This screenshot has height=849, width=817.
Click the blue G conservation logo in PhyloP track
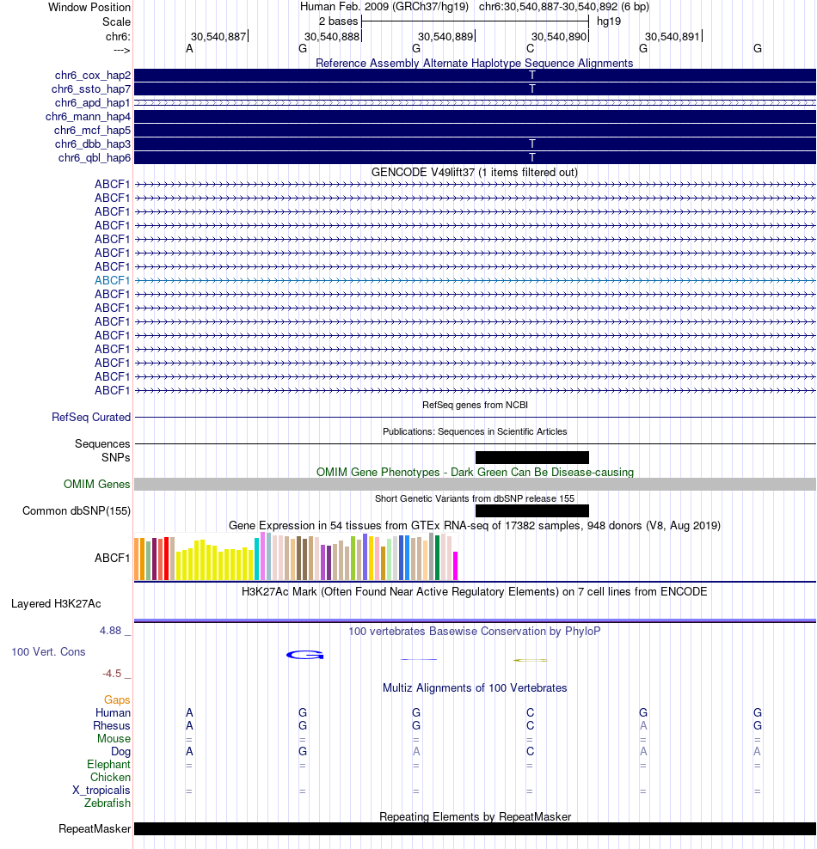coord(305,655)
